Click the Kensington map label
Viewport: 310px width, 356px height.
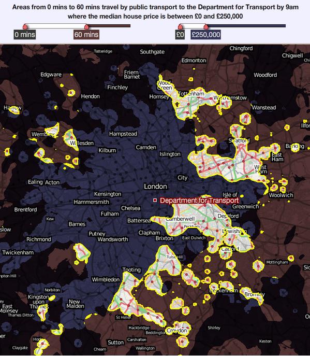click(x=108, y=194)
